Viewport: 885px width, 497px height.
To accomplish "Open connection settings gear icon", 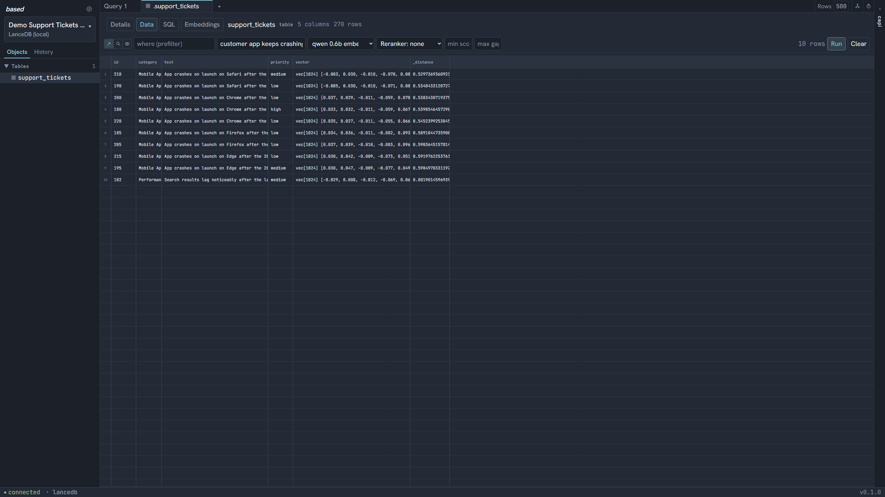I will click(x=89, y=9).
